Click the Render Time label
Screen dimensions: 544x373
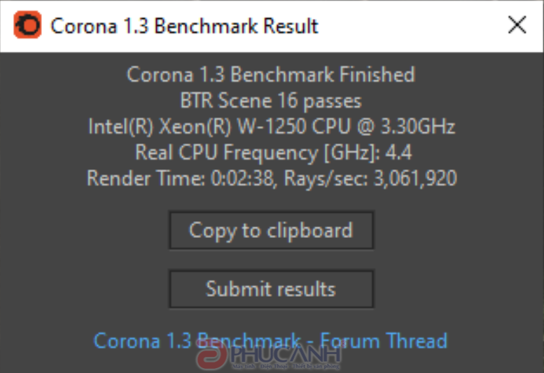click(x=146, y=178)
